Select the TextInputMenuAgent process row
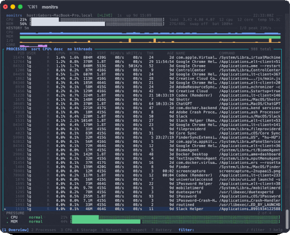This screenshot has width=290, height=235. pos(142,158)
